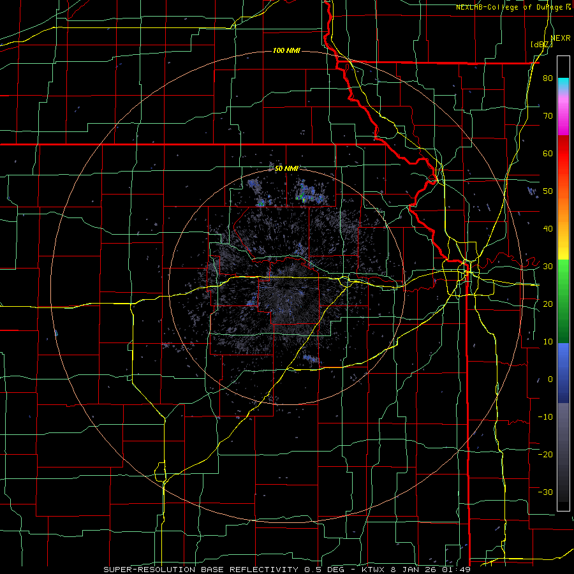Click the 0 dBZ legend value
574x574 pixels.
pos(550,379)
